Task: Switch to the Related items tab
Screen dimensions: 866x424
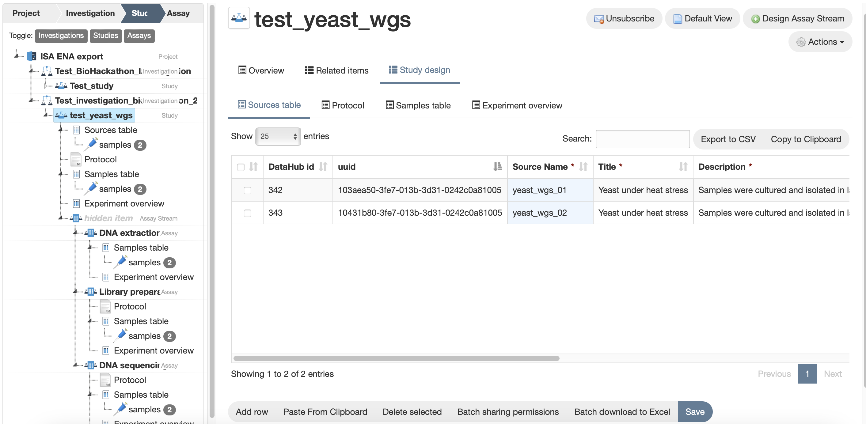Action: coord(336,70)
